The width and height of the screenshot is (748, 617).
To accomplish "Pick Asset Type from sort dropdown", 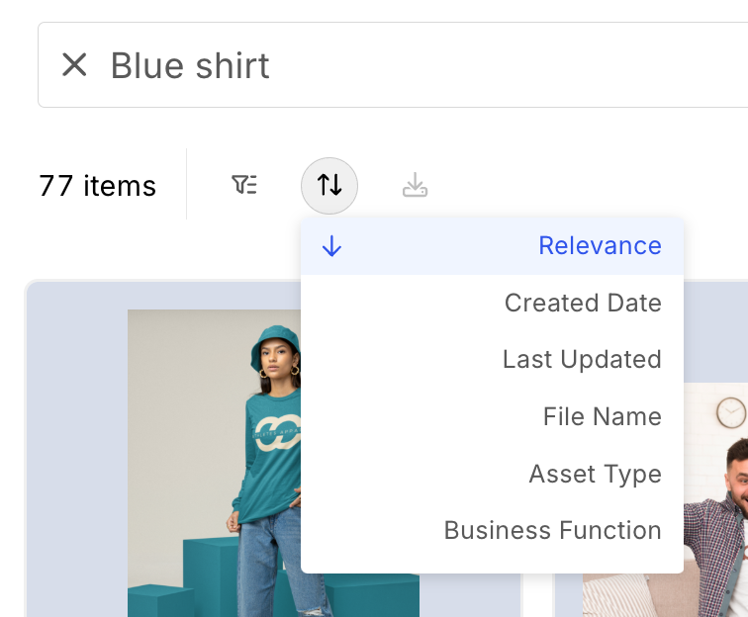I will click(x=595, y=474).
